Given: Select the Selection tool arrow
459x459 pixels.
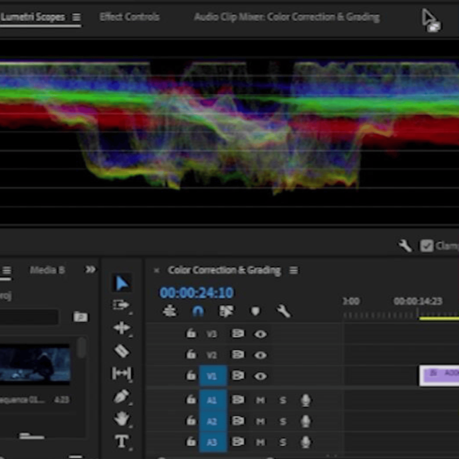Looking at the screenshot, I should point(122,283).
